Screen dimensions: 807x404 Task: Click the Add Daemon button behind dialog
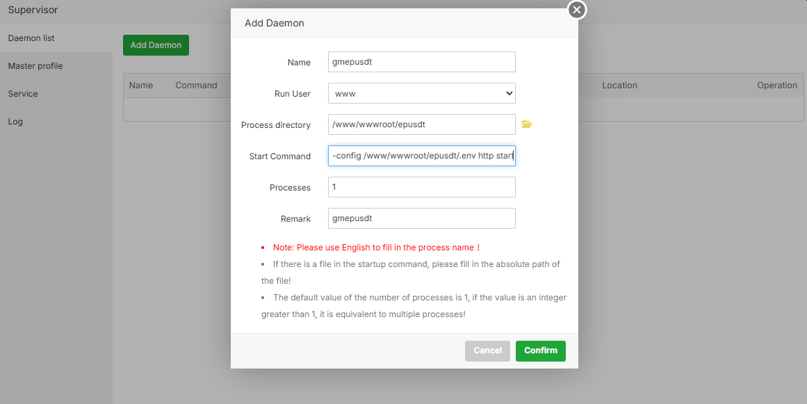156,45
